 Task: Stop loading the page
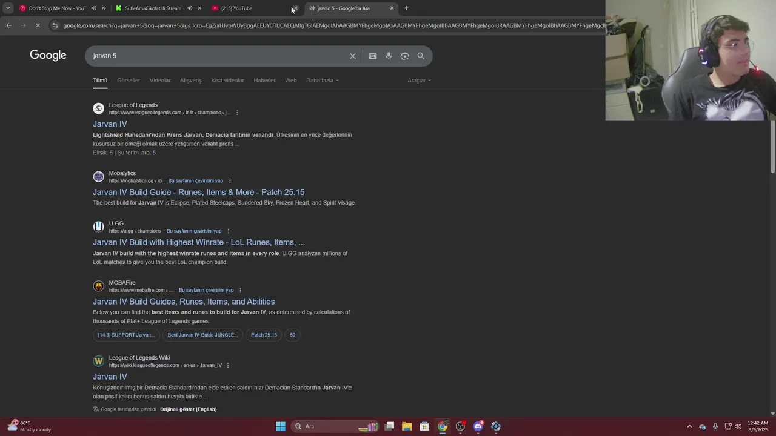tap(38, 25)
